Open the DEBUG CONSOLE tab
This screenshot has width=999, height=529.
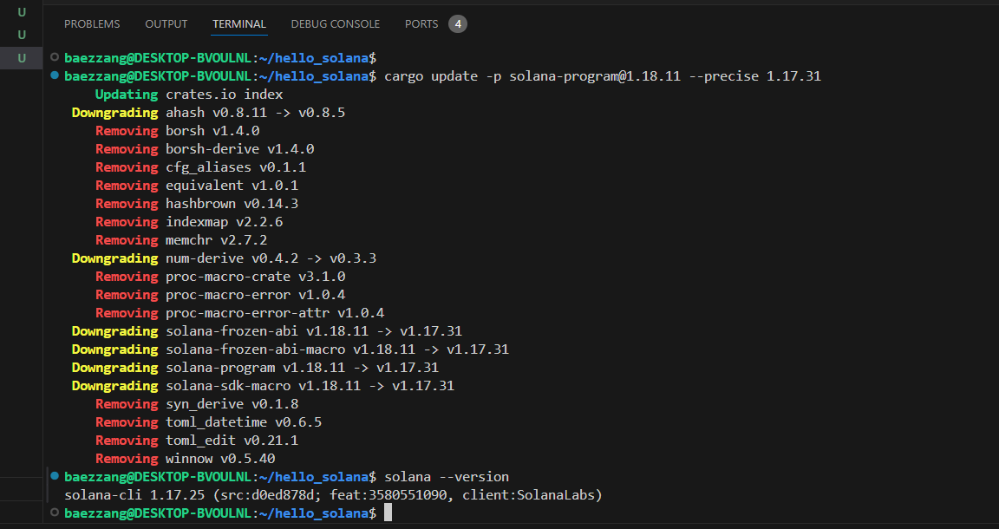(x=335, y=24)
